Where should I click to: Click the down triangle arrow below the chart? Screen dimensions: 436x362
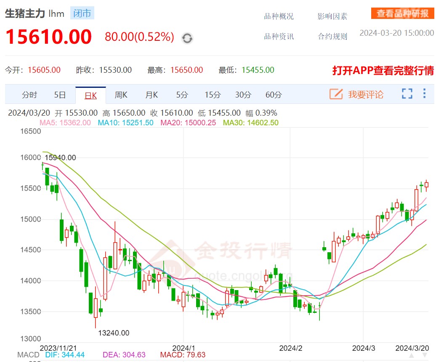pos(424,356)
